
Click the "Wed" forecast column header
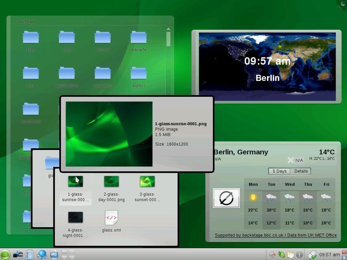pyautogui.click(x=289, y=185)
